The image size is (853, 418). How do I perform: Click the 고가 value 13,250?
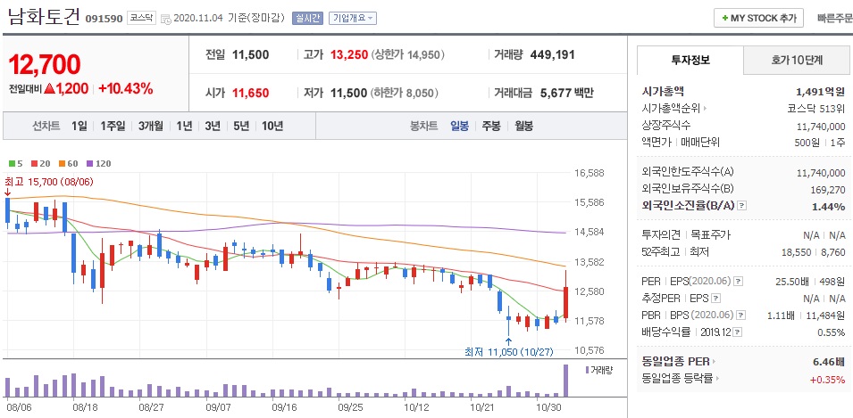[x=349, y=55]
